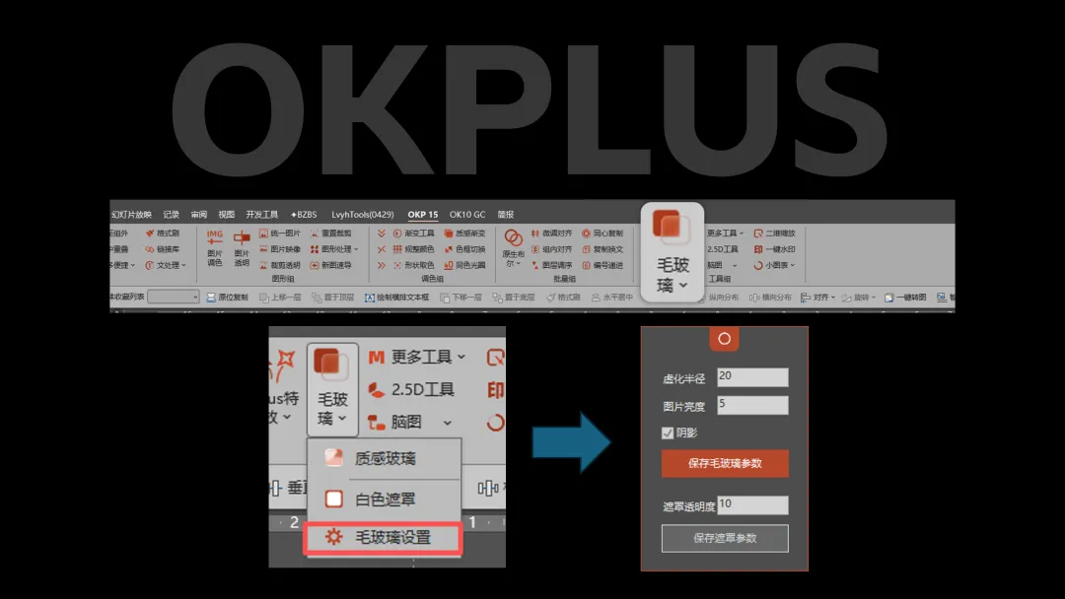Viewport: 1065px width, 599px height.
Task: Click the 虚化半径 input field
Action: click(x=752, y=377)
